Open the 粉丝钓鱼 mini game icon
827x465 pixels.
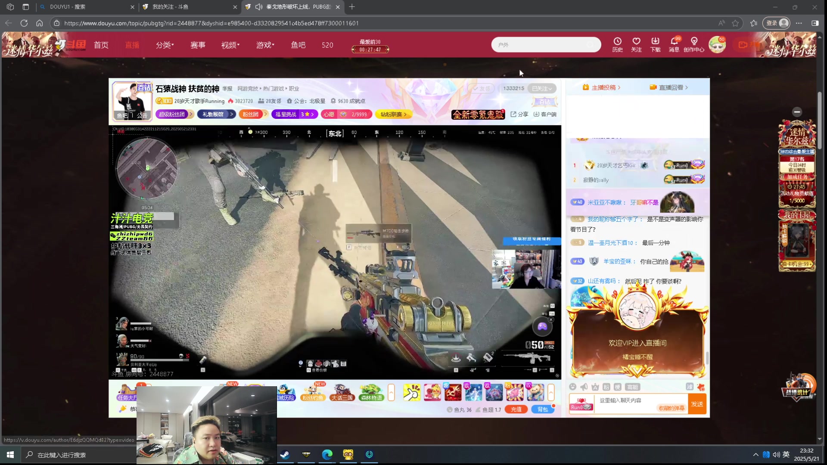click(312, 392)
